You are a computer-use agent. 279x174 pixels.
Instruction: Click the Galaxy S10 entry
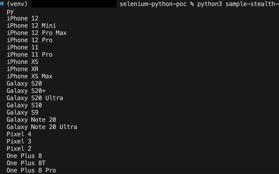point(24,105)
